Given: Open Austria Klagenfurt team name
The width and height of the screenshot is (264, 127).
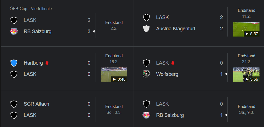Looking at the screenshot, I should (x=176, y=29).
